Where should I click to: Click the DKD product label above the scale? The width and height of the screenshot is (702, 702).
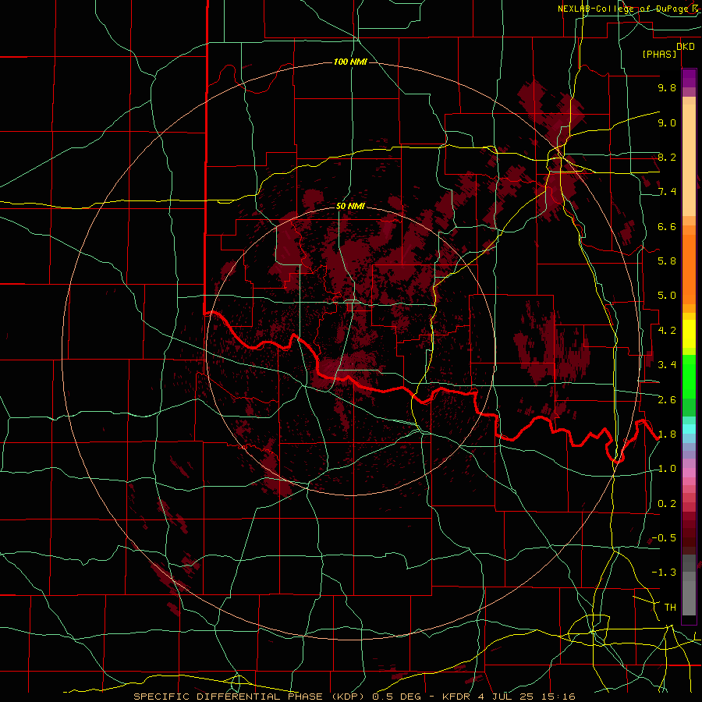(686, 47)
